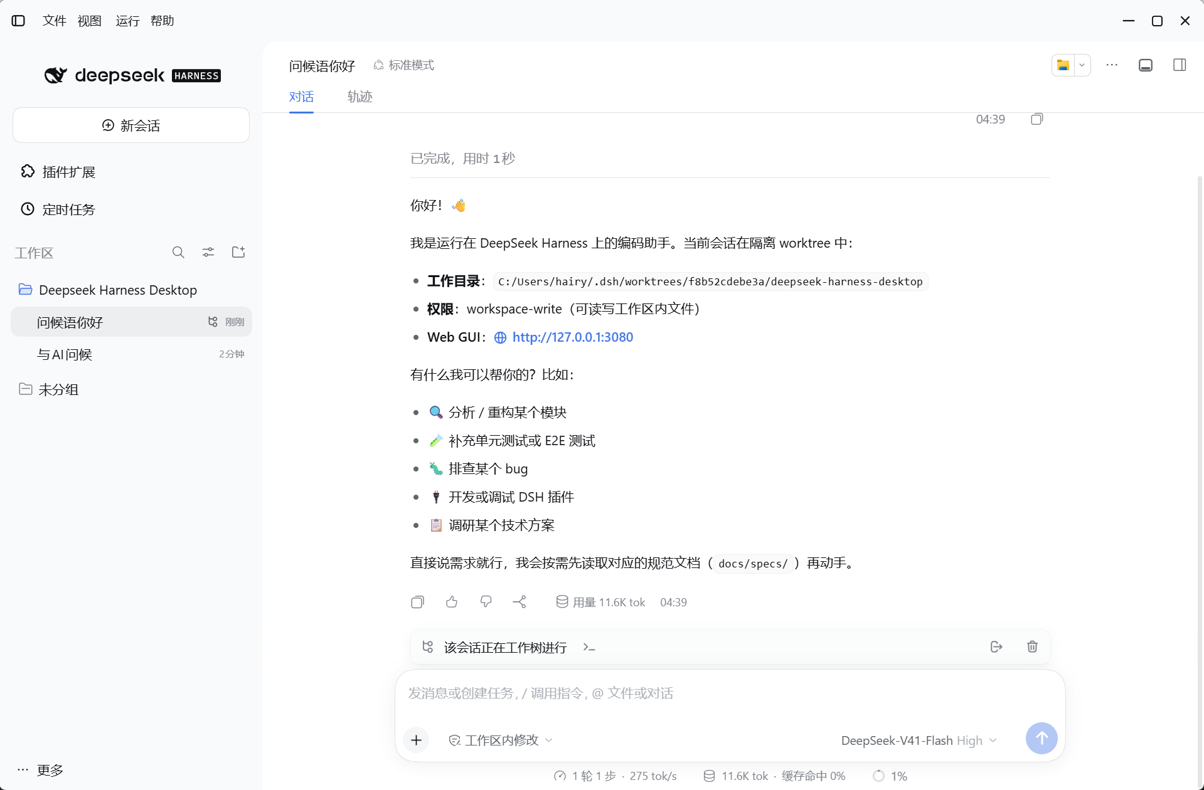
Task: Open the 更多 menu
Action: click(x=40, y=770)
